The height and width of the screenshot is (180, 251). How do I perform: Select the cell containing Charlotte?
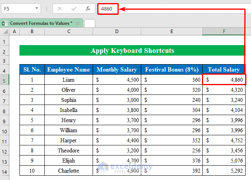tap(68, 171)
